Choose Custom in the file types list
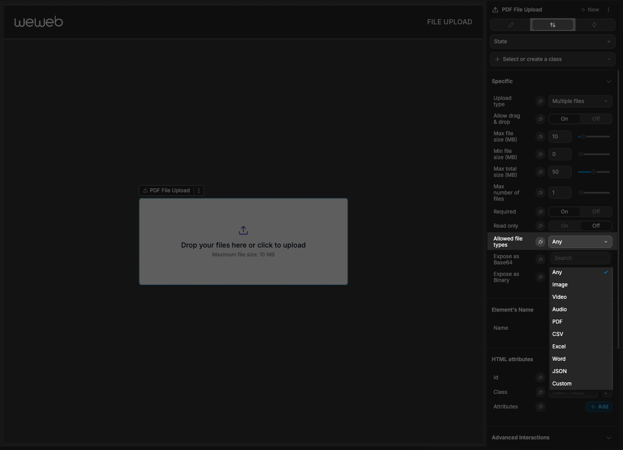The width and height of the screenshot is (623, 450). pos(562,384)
